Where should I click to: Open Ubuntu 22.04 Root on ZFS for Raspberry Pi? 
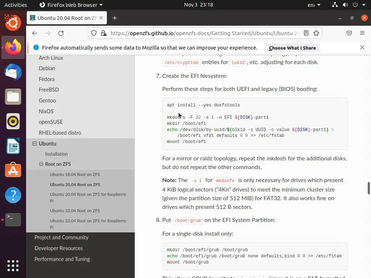(x=88, y=224)
